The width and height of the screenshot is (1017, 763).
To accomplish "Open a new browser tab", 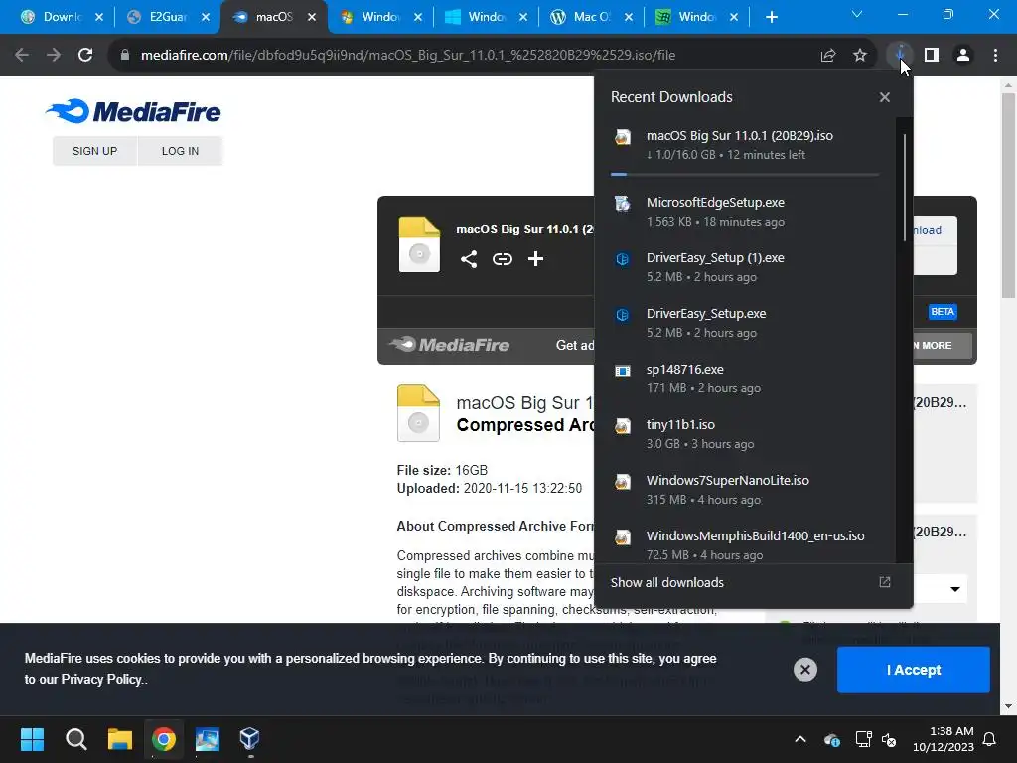I will coord(771,17).
